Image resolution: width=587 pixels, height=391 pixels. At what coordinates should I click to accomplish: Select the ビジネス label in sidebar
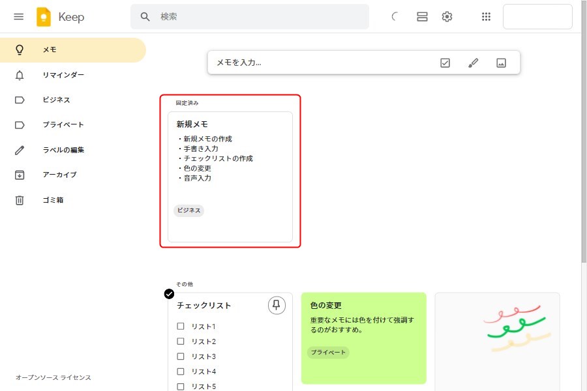click(x=56, y=100)
